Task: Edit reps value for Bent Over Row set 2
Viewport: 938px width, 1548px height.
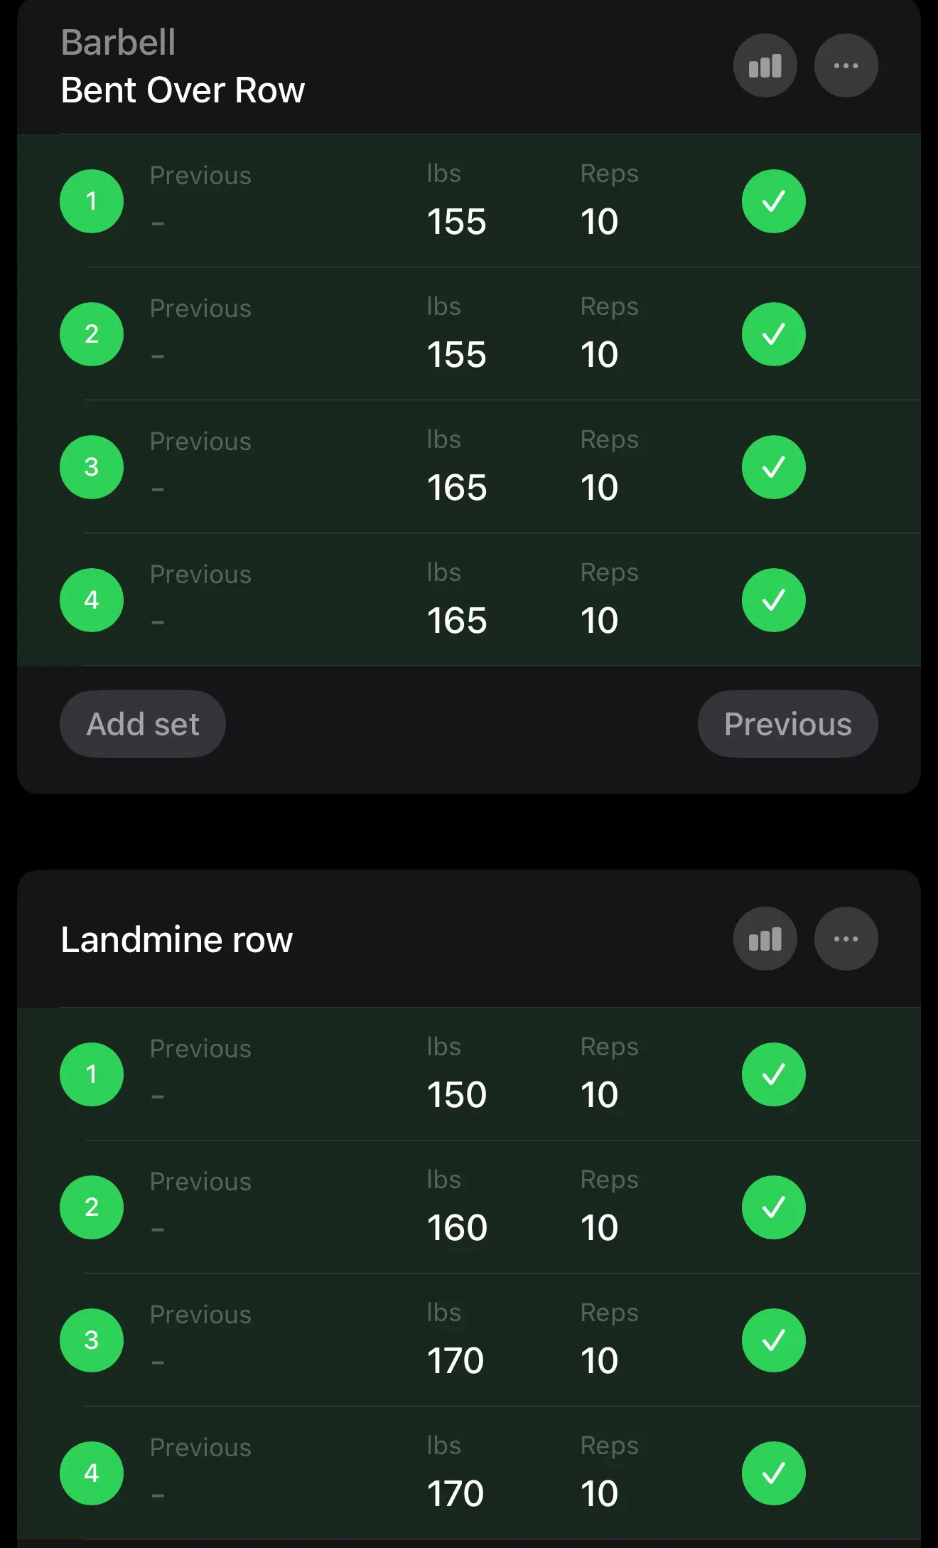Action: [599, 355]
